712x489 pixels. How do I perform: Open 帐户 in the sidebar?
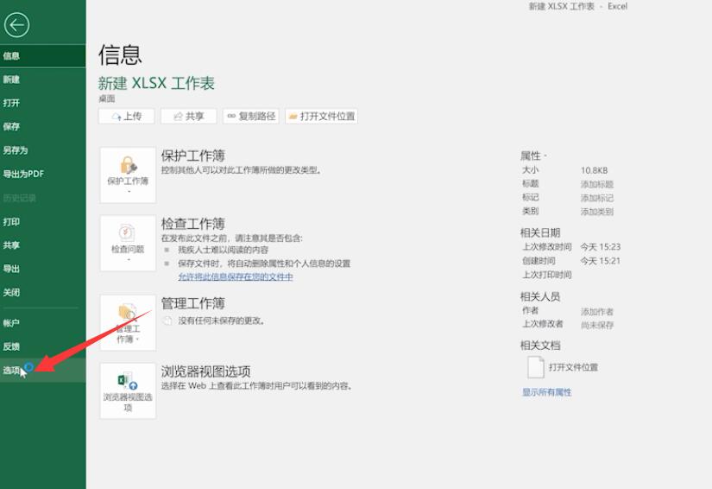pyautogui.click(x=42, y=323)
